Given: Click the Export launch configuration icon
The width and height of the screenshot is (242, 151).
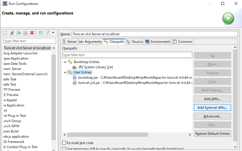Looking at the screenshot, I should (x=19, y=33).
